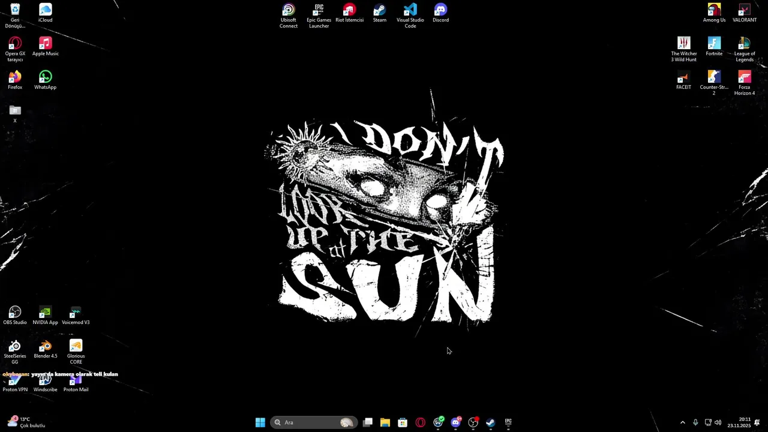Click the microphone icon in system tray
The height and width of the screenshot is (432, 768).
point(695,422)
